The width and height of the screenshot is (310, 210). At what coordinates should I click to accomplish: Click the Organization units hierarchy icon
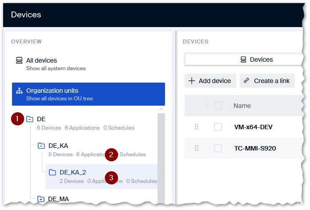point(19,91)
